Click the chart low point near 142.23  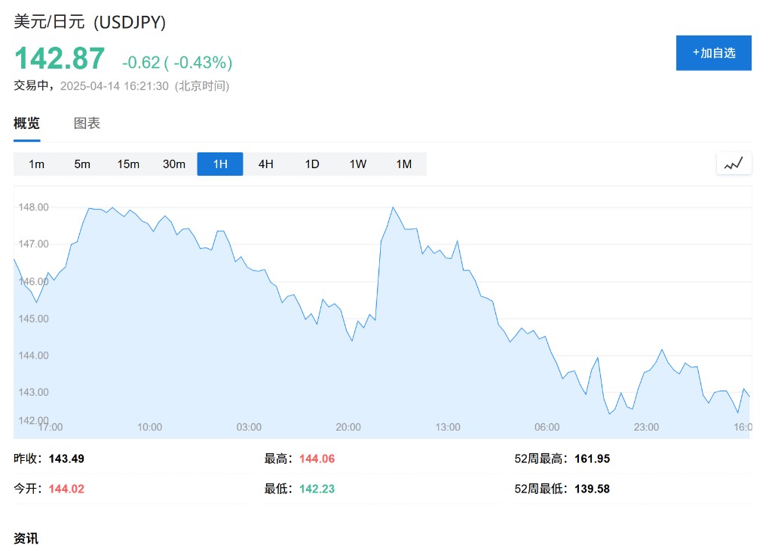tap(609, 413)
